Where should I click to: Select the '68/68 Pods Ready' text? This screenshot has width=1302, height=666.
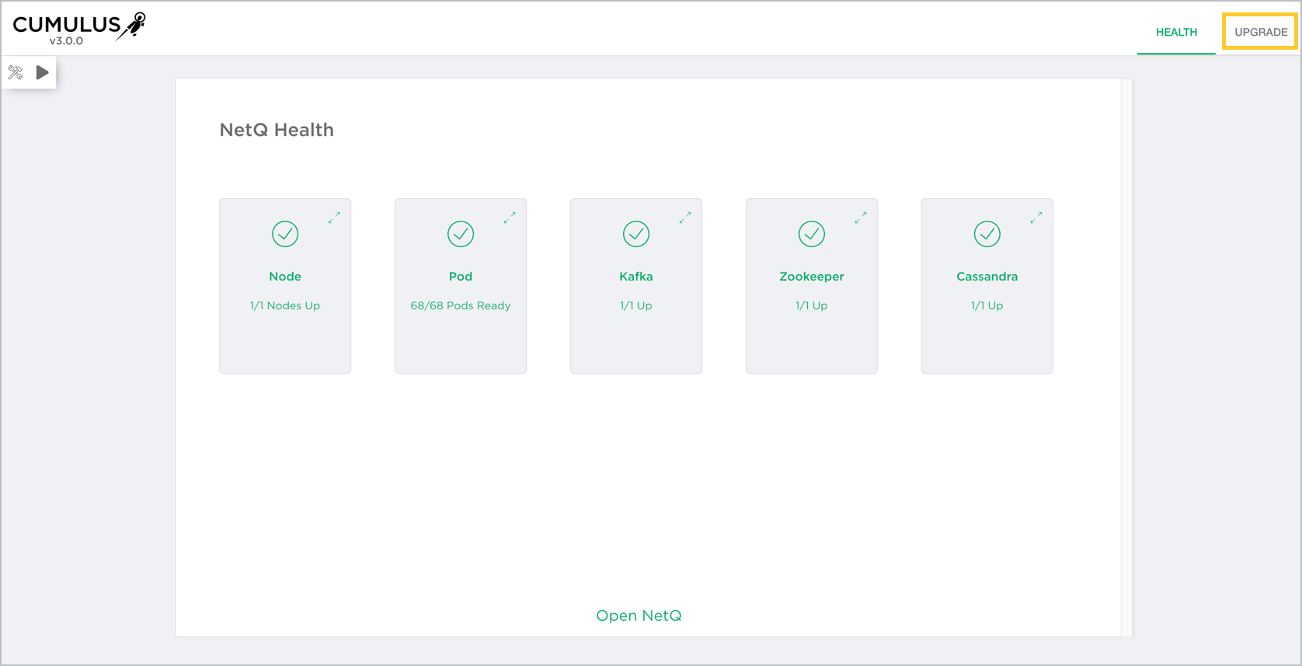tap(461, 305)
